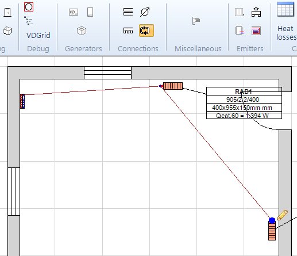
Task: Select the lower right vertical radiator
Action: (272, 231)
